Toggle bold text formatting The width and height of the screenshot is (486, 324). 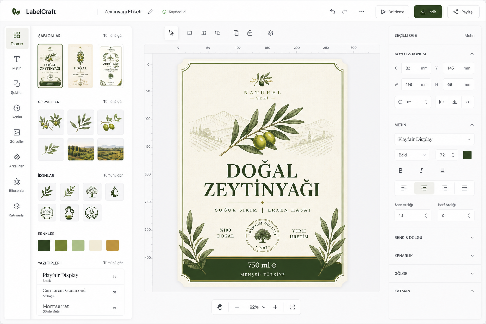(401, 171)
